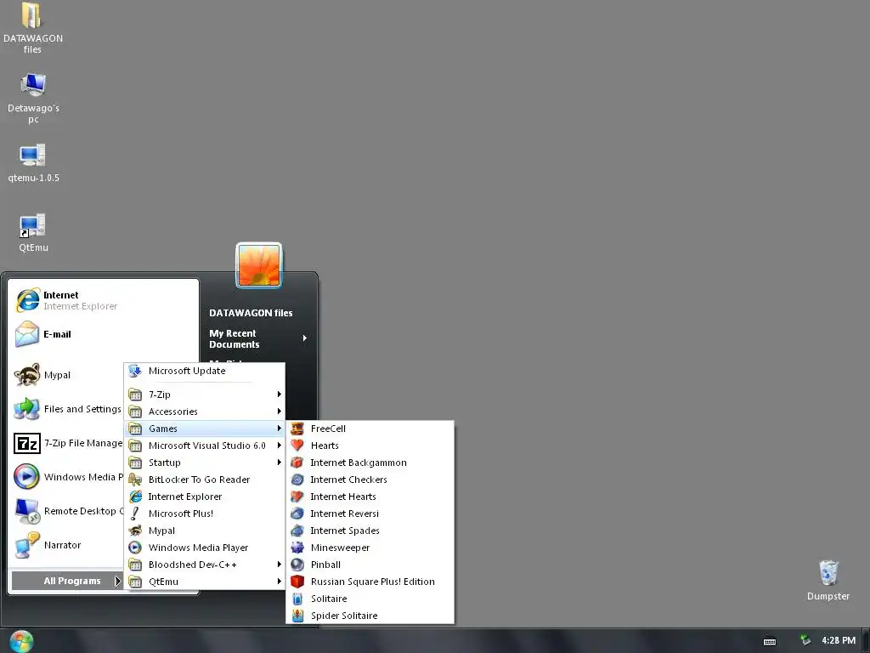Screen dimensions: 870x653
Task: Launch Spider Solitaire icon
Action: 297,616
